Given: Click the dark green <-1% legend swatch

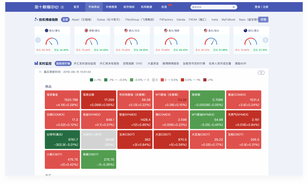Looking at the screenshot, I should tap(92, 80).
